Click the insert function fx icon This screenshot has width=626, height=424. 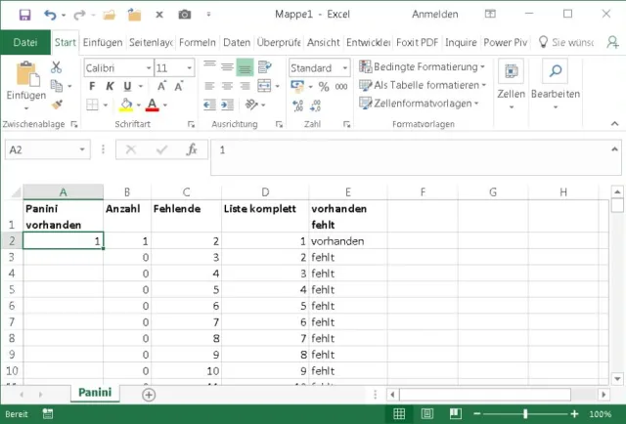coord(192,149)
